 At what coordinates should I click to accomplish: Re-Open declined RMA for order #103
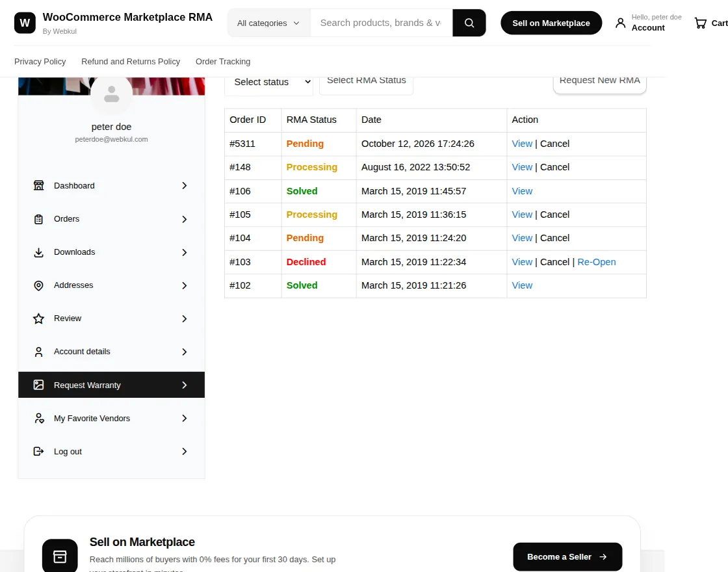(x=597, y=262)
